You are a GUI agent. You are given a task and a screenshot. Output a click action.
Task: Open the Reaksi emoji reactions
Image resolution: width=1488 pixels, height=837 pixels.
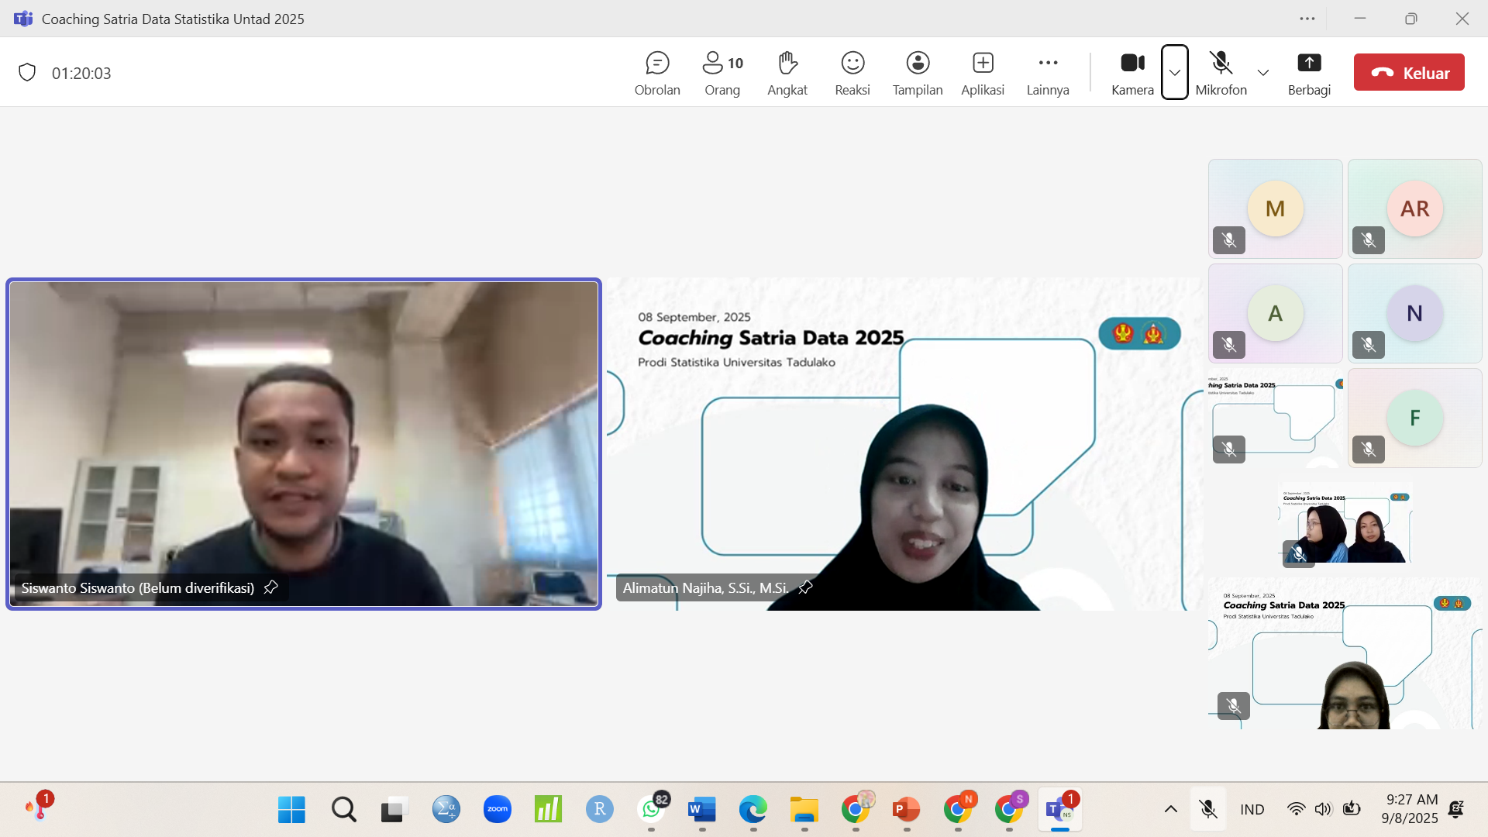852,73
